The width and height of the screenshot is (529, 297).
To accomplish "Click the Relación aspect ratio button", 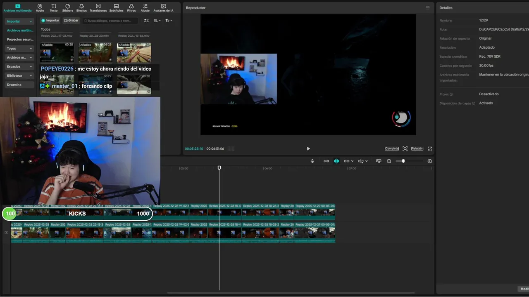I will click(x=417, y=148).
